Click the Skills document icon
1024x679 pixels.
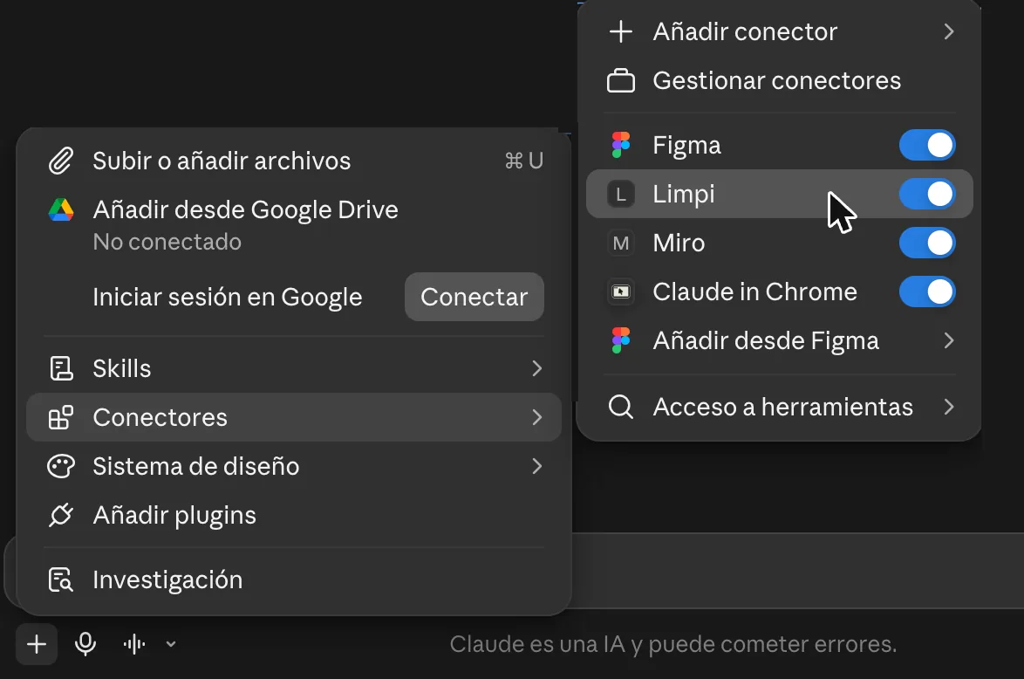[61, 368]
